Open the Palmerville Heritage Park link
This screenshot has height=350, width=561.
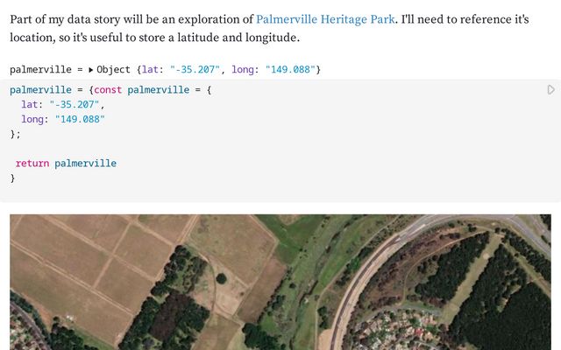[x=325, y=18]
